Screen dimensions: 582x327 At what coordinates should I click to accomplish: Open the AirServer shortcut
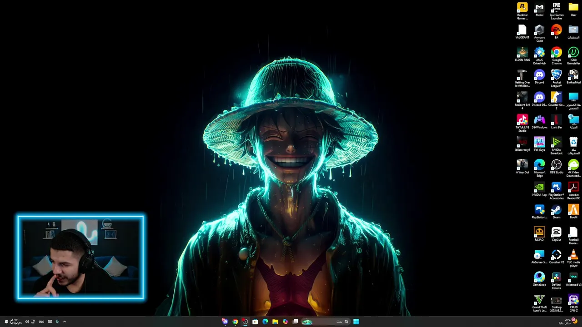[x=539, y=257]
